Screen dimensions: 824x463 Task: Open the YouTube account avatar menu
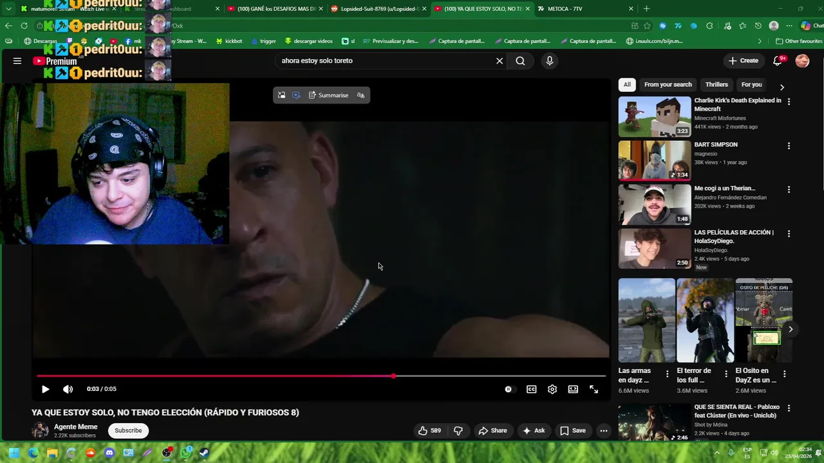click(802, 60)
